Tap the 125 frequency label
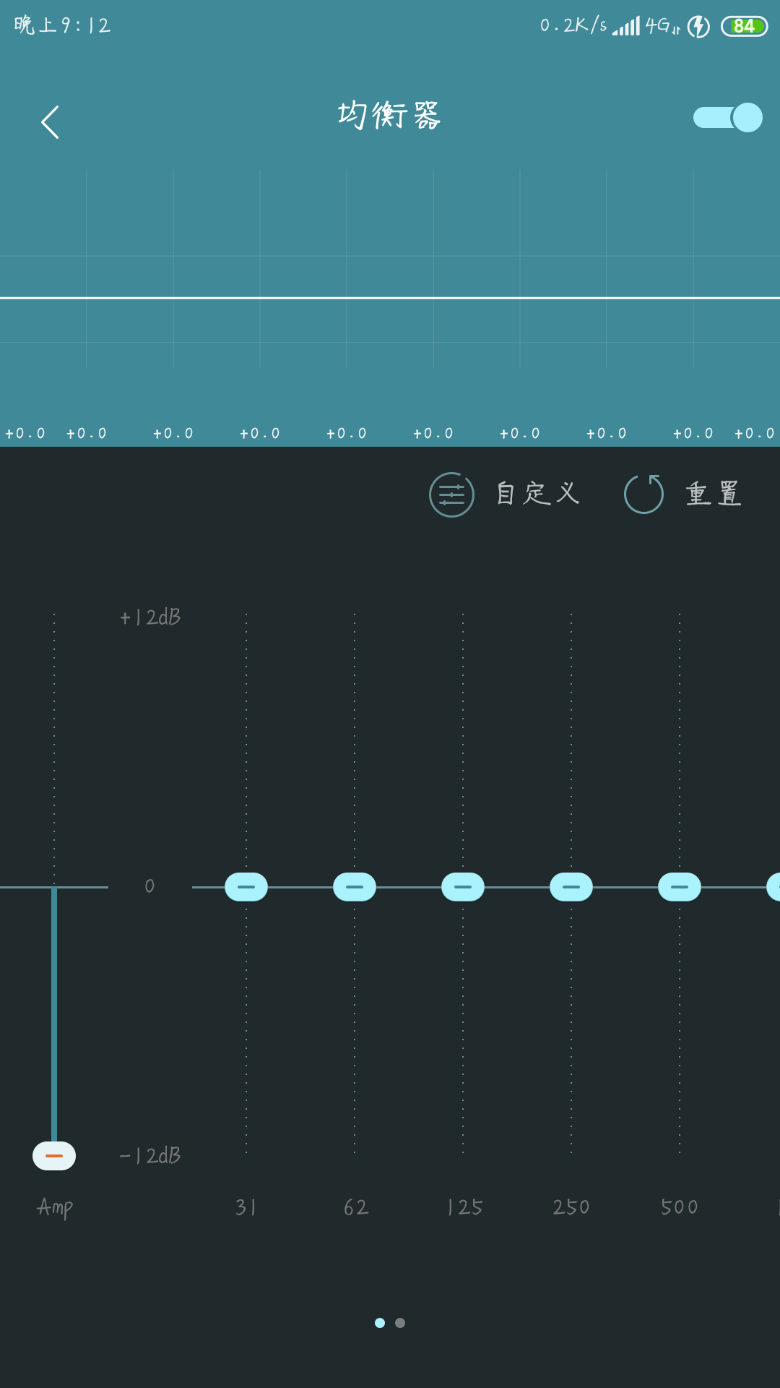Screen dimensions: 780x1388 click(464, 1207)
